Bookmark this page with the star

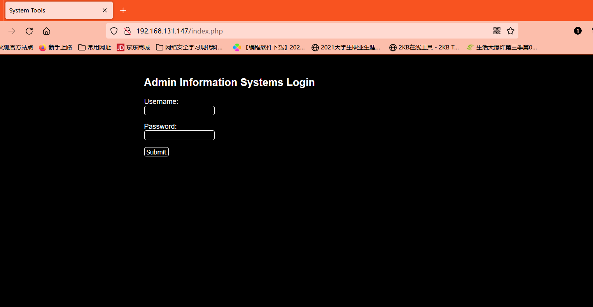point(511,31)
